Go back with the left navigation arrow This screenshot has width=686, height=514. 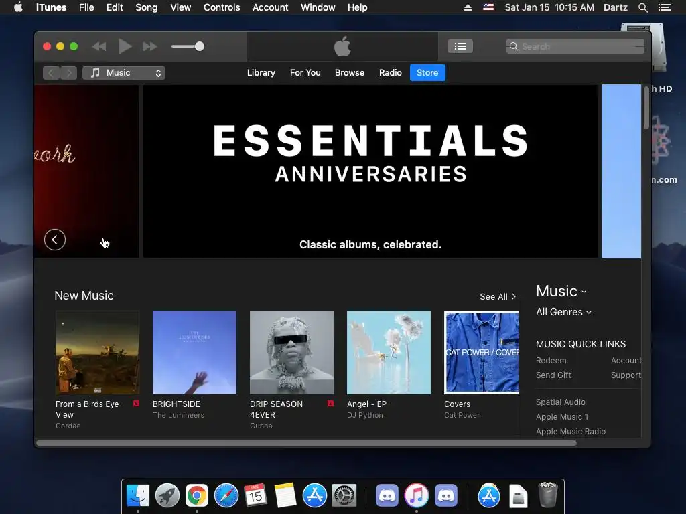click(x=51, y=72)
